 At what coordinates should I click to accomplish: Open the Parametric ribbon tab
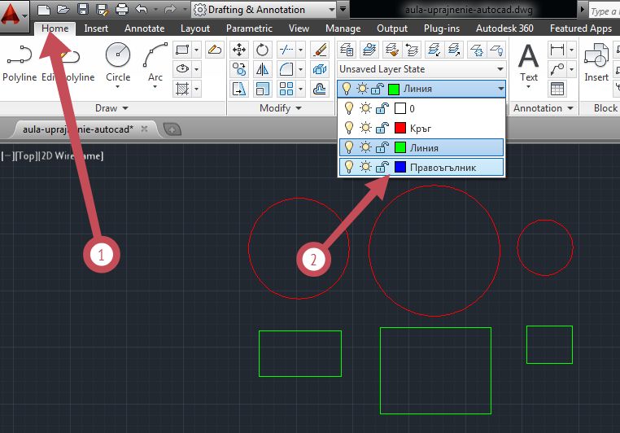[249, 28]
